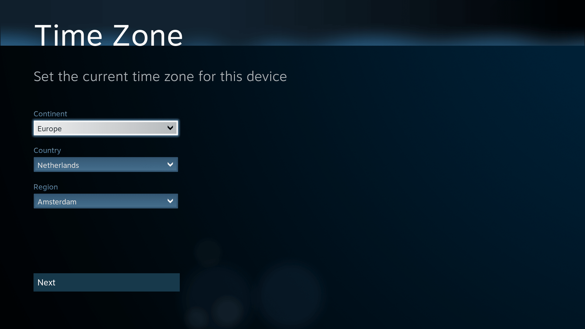The height and width of the screenshot is (329, 585).
Task: Click the Continent label text
Action: click(50, 114)
